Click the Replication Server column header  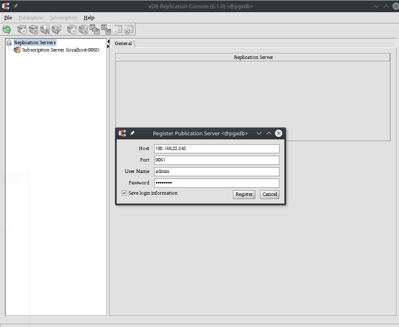(253, 57)
